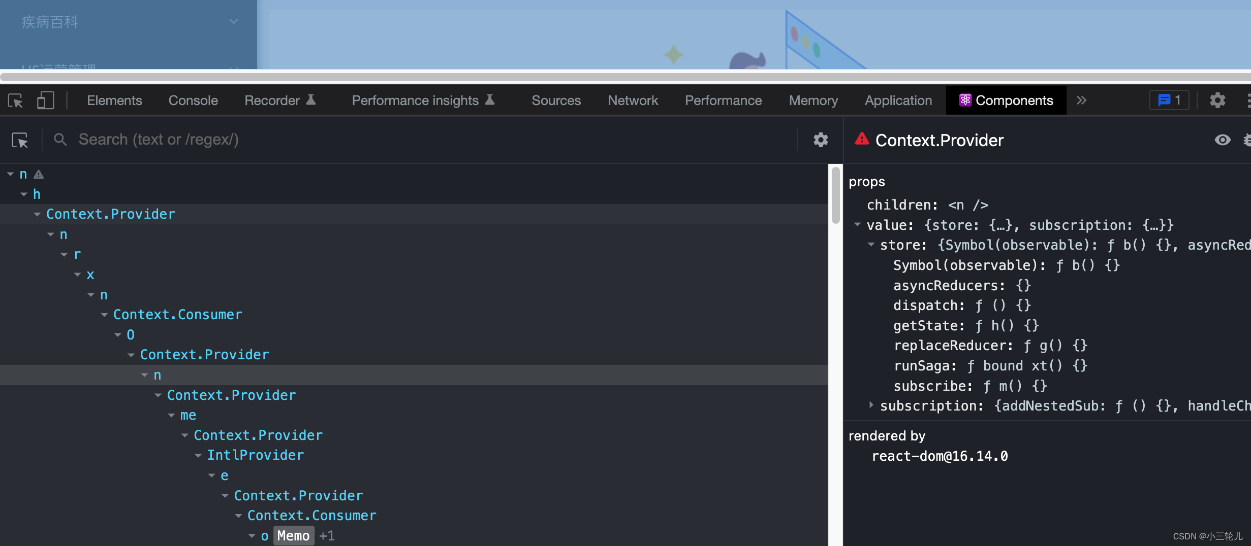Select the IntlProvider component
Viewport: 1251px width, 546px height.
point(256,455)
